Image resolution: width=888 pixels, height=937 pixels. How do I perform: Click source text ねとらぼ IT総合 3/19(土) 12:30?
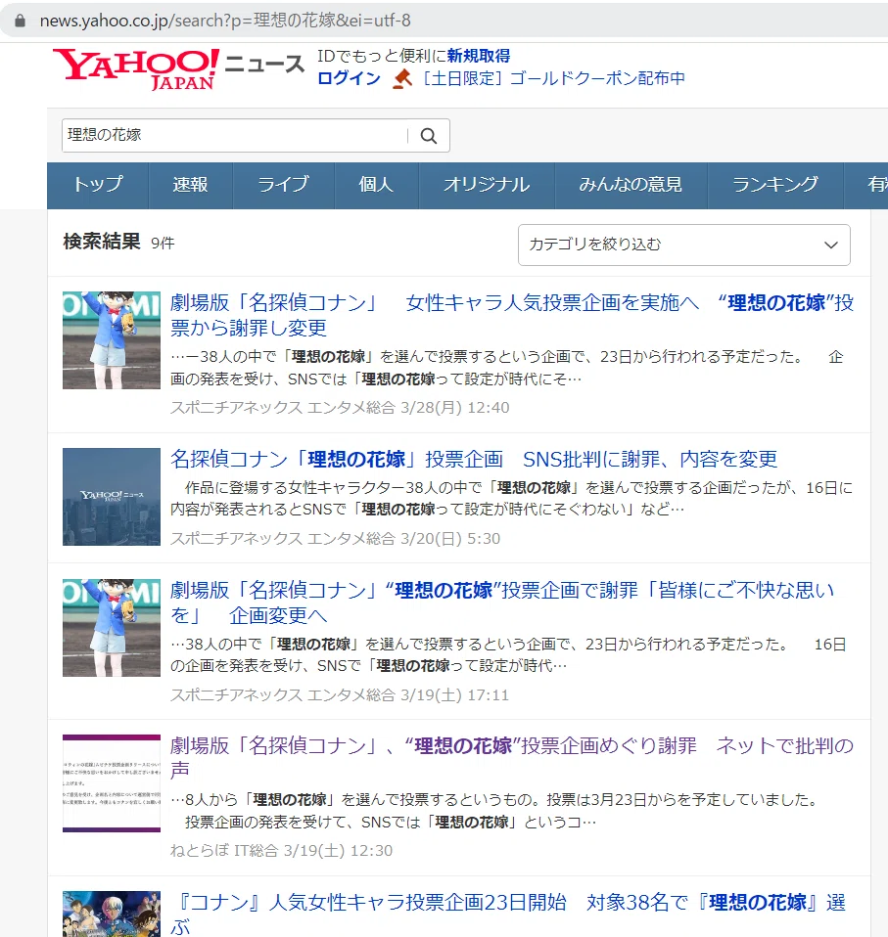click(281, 850)
